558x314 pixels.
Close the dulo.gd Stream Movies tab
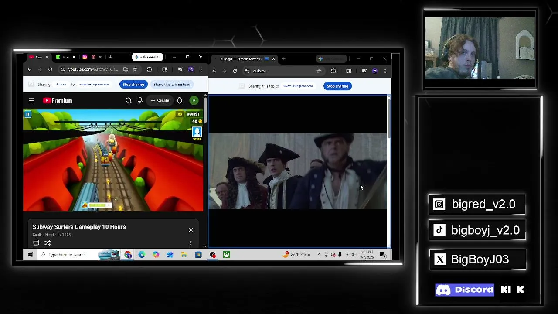coord(273,59)
